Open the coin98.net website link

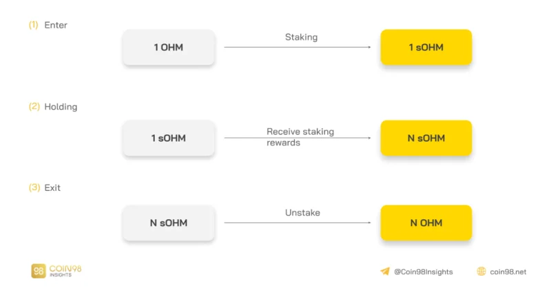[508, 272]
